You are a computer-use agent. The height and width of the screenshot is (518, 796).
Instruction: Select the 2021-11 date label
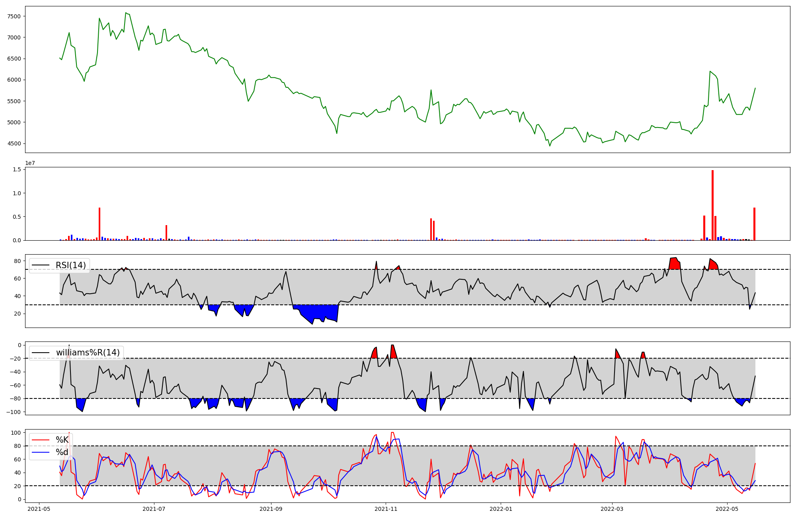tap(386, 509)
